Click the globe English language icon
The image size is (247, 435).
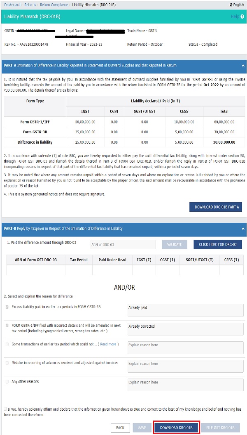click(231, 5)
